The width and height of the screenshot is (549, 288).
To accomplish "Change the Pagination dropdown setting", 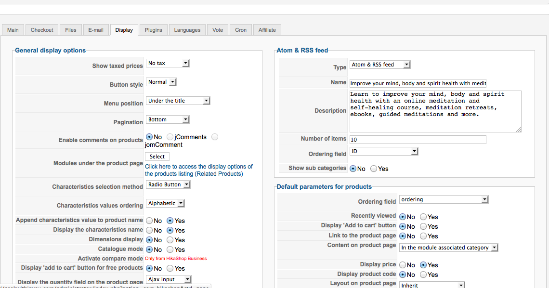I will 168,119.
